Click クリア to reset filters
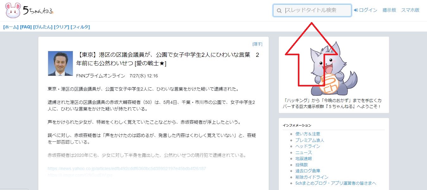Viewport: 427px width, 190px height. pos(60,27)
